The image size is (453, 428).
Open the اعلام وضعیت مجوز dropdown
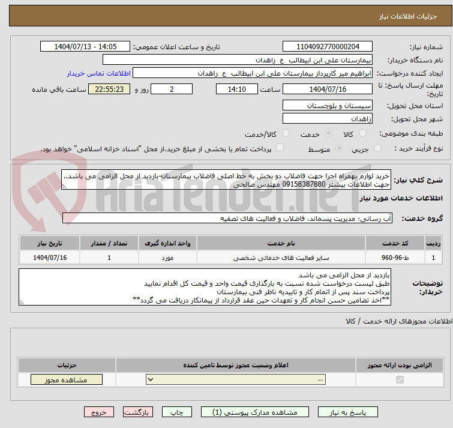pyautogui.click(x=236, y=379)
